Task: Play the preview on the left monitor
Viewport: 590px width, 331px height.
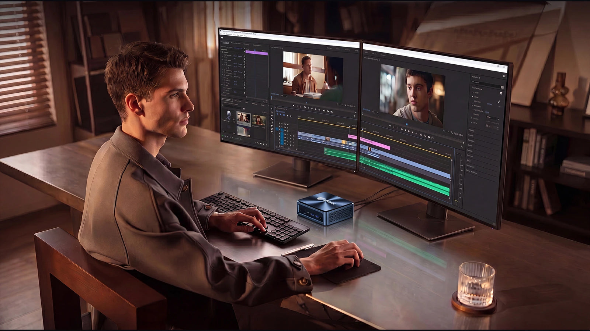Action: tap(312, 109)
